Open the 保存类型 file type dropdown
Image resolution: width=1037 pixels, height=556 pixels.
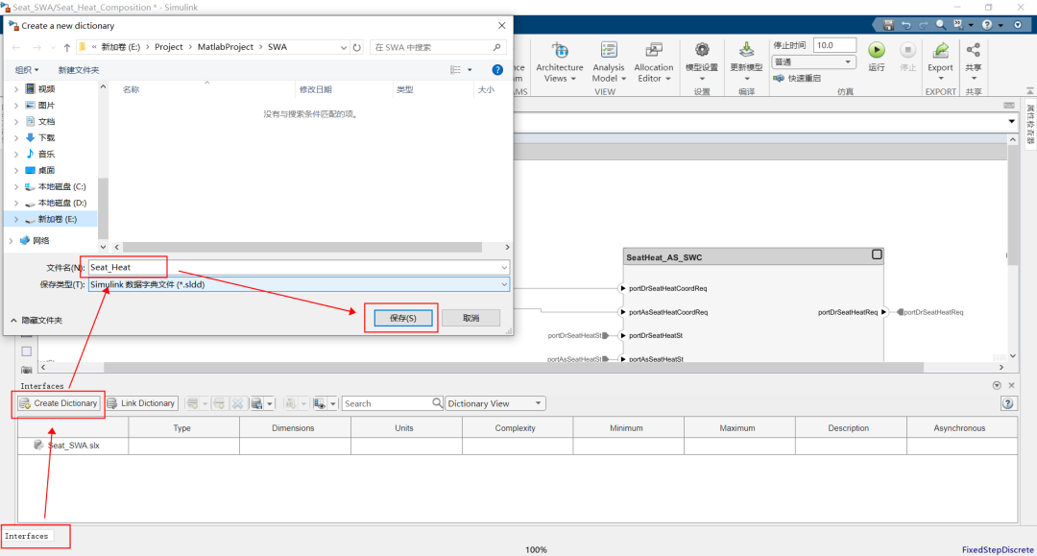504,284
